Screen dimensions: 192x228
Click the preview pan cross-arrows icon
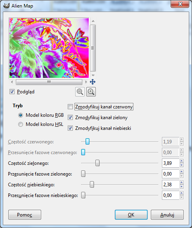point(93,82)
